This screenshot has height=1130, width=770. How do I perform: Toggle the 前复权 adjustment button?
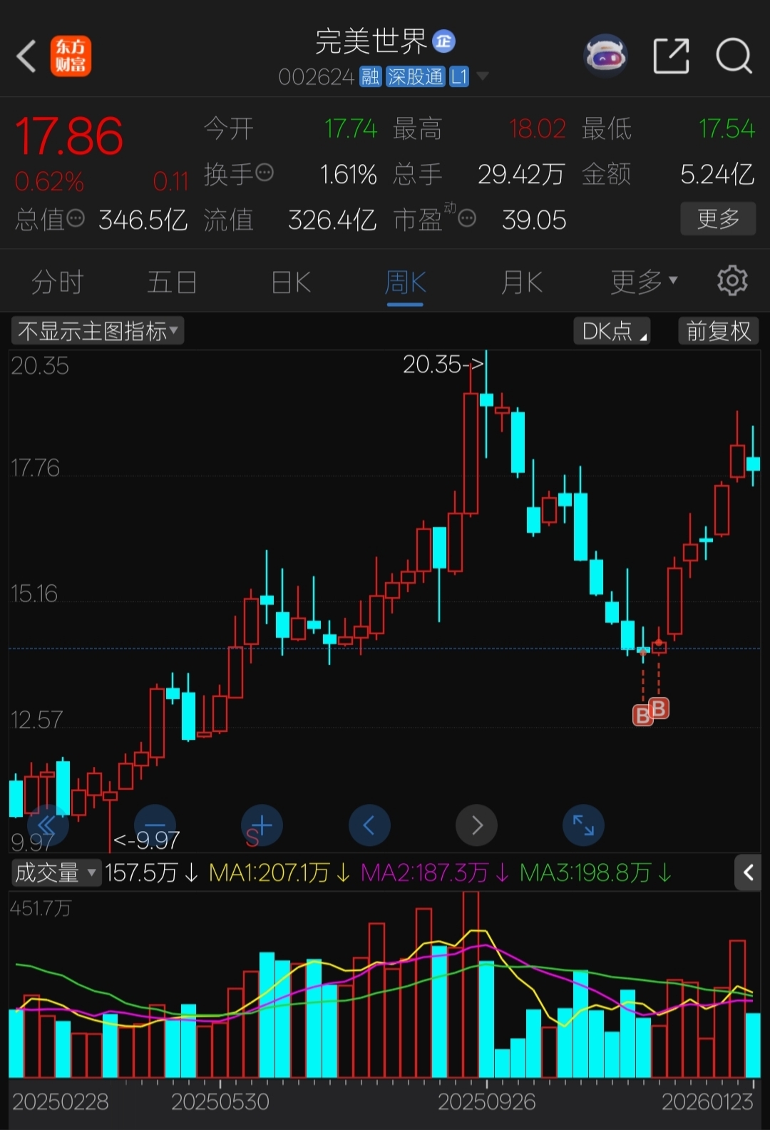click(719, 331)
